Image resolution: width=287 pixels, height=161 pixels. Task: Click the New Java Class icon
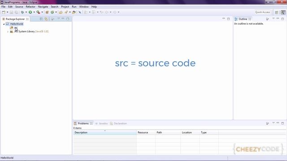(x=52, y=12)
